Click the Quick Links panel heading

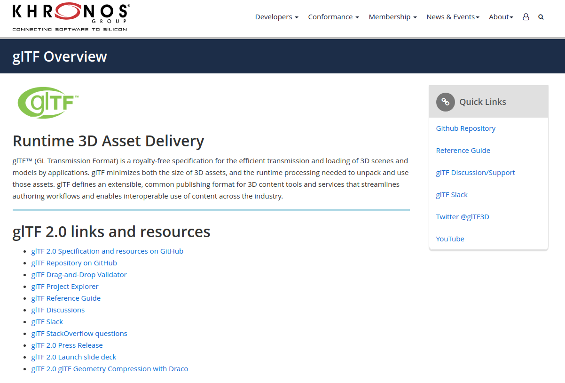(483, 102)
